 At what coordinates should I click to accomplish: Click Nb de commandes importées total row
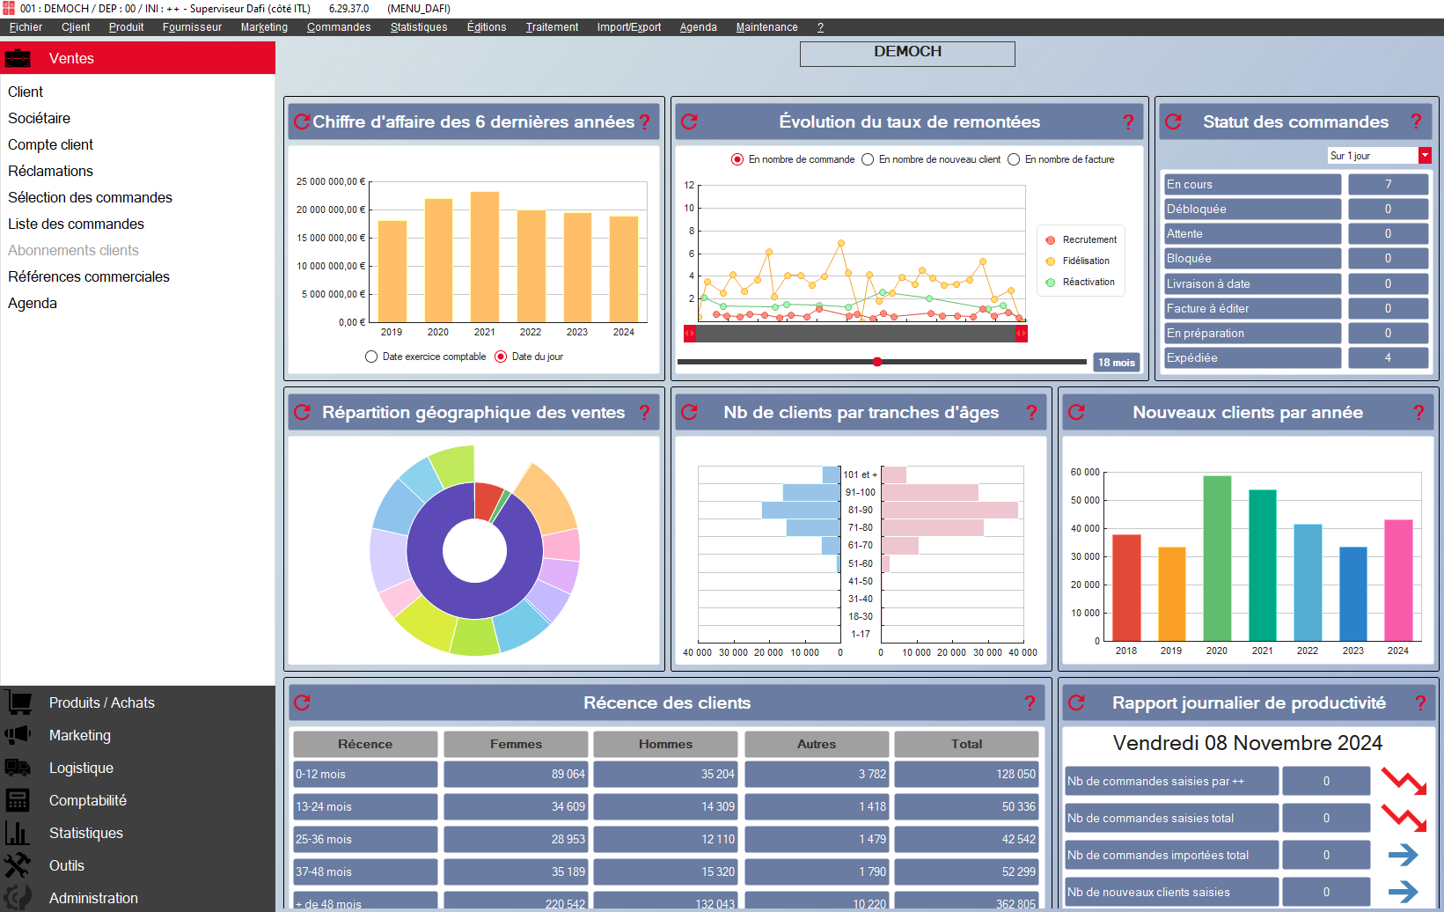coord(1171,856)
